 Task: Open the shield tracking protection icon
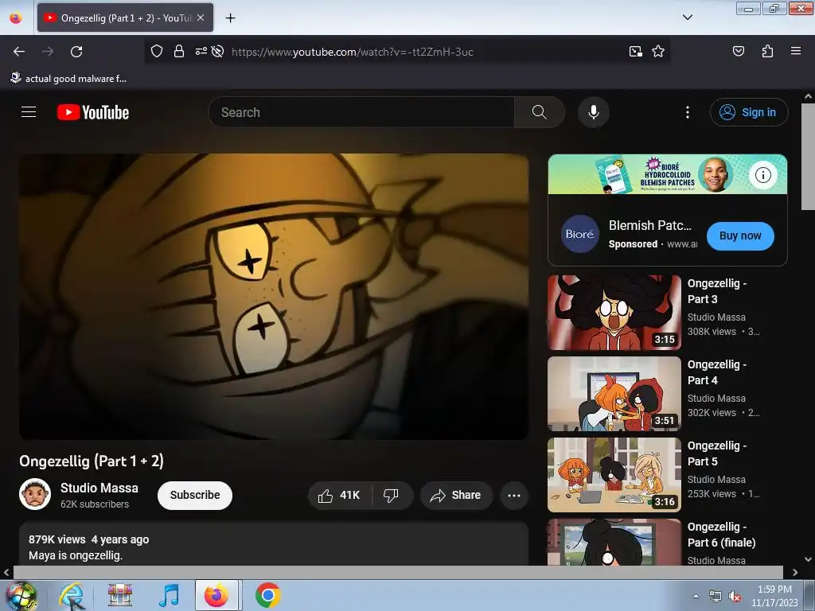(x=157, y=52)
